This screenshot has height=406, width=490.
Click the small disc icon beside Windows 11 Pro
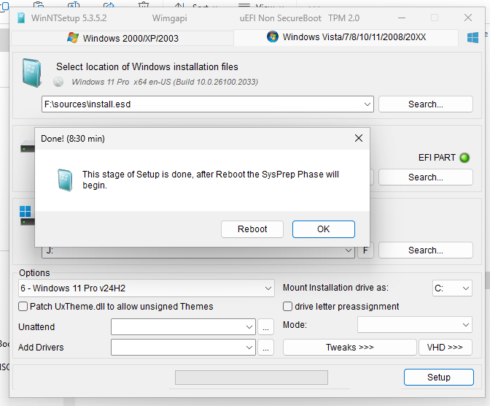pyautogui.click(x=58, y=82)
